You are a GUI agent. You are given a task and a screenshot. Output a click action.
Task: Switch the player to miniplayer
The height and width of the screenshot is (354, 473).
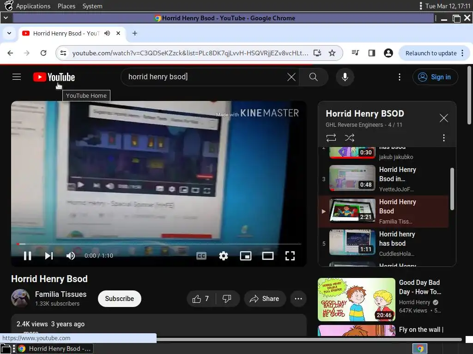[x=246, y=255]
